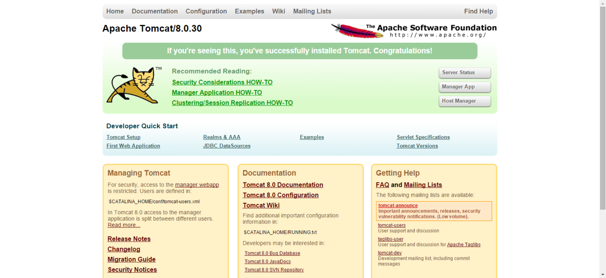Open the tomcat-users mailing list link

click(392, 225)
